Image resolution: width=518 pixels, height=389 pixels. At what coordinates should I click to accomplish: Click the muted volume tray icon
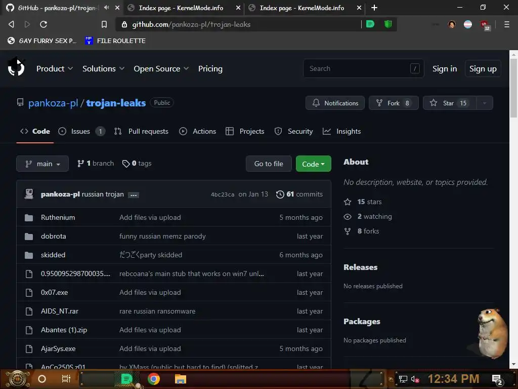click(x=415, y=379)
